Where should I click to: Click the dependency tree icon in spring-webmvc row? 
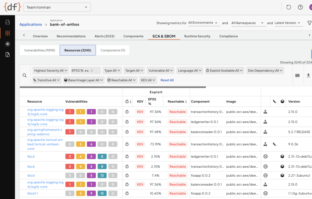(x=265, y=132)
